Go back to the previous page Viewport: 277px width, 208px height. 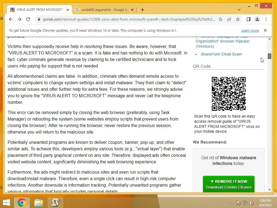tap(11, 19)
